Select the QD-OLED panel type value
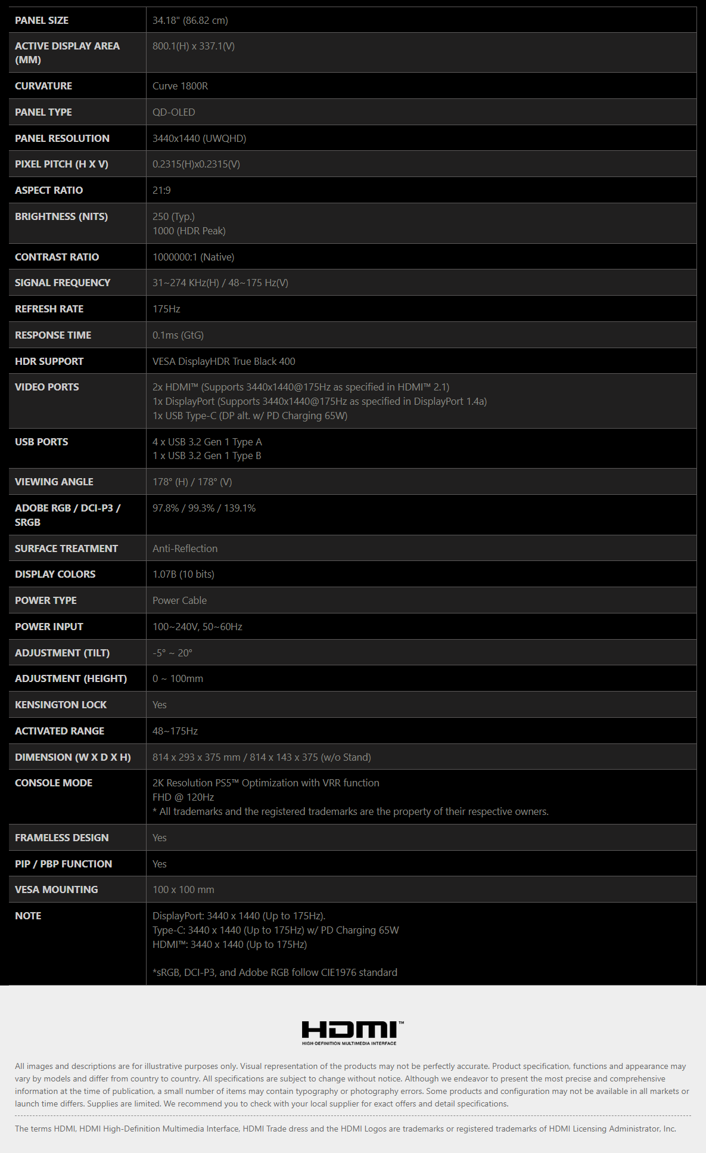This screenshot has height=1153, width=706. (173, 112)
